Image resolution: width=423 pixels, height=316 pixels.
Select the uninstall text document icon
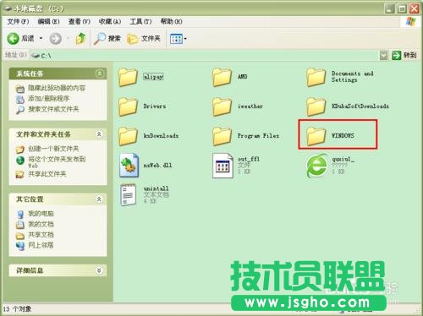(x=129, y=195)
